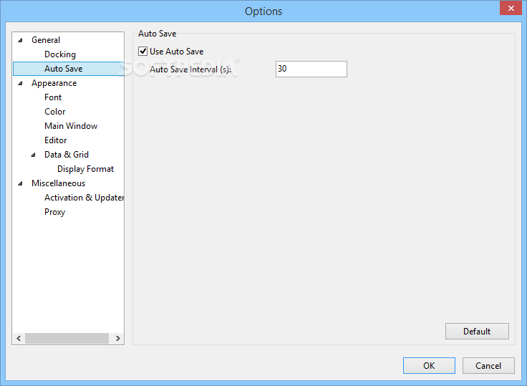The height and width of the screenshot is (386, 527).
Task: Click the Auto Save Interval input field
Action: [x=311, y=69]
